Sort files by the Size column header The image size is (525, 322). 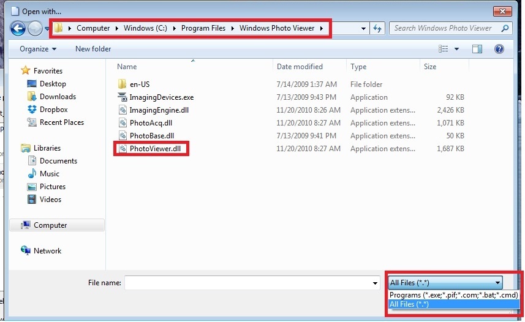[x=430, y=67]
